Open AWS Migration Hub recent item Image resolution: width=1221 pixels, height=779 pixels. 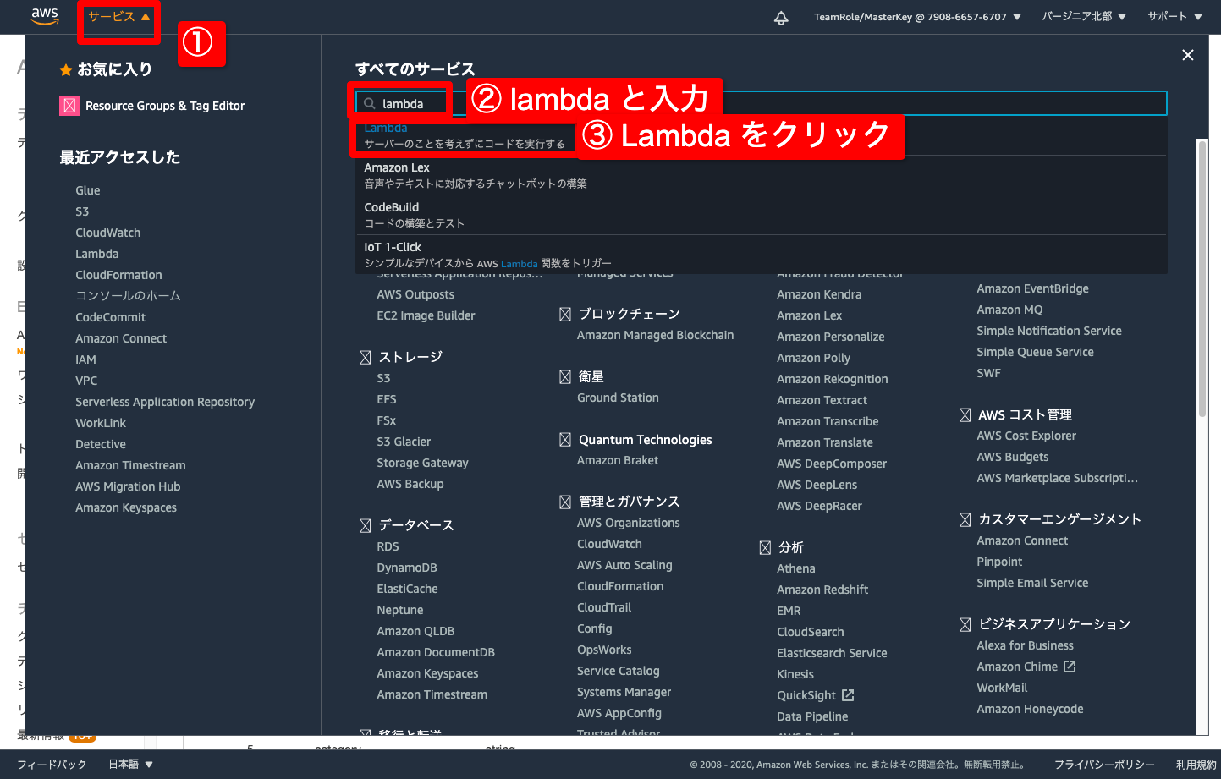(128, 486)
